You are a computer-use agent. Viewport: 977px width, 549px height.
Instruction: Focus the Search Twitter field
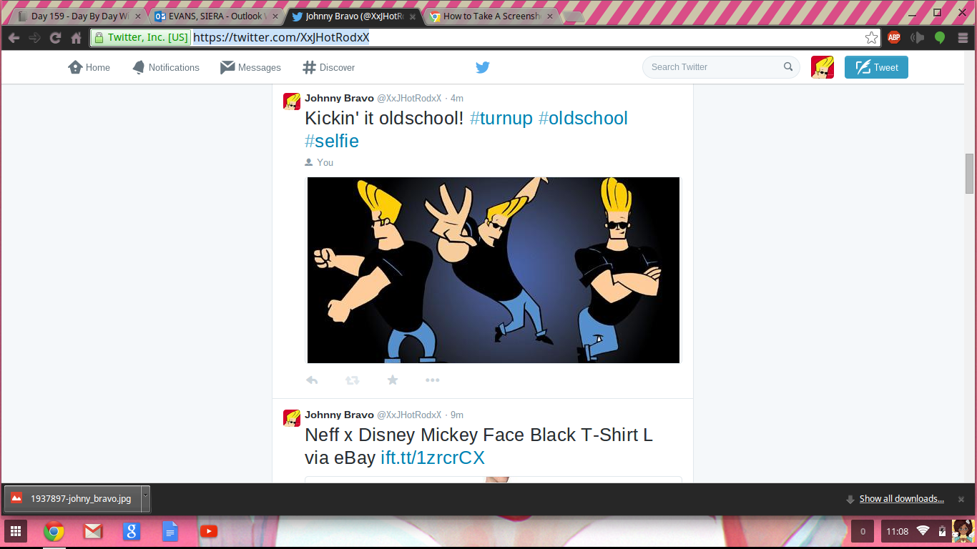click(x=720, y=67)
